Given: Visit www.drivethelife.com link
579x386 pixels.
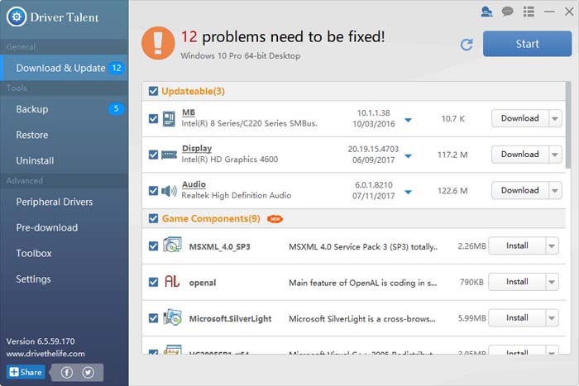Looking at the screenshot, I should [x=45, y=354].
